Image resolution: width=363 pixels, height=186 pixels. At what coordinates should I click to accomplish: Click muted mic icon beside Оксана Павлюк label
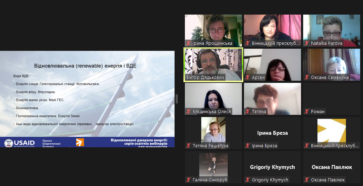[x=307, y=180]
